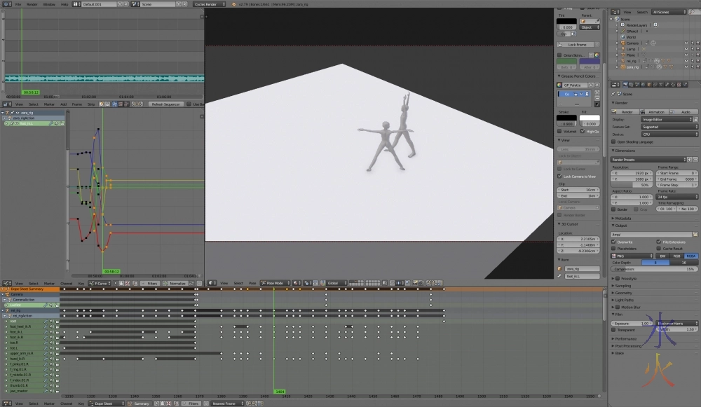This screenshot has width=701, height=407.
Task: Adjust the PNG Compression slider
Action: point(655,269)
